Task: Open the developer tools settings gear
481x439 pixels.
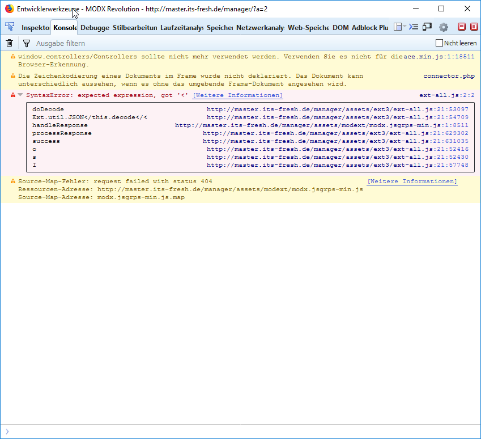Action: pyautogui.click(x=444, y=27)
